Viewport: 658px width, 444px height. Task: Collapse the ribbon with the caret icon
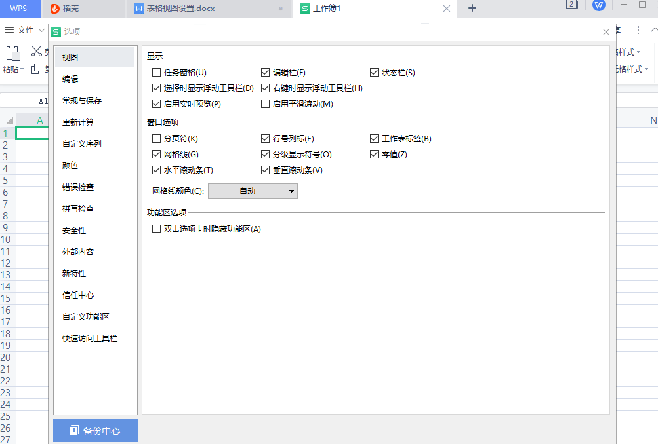[x=654, y=29]
